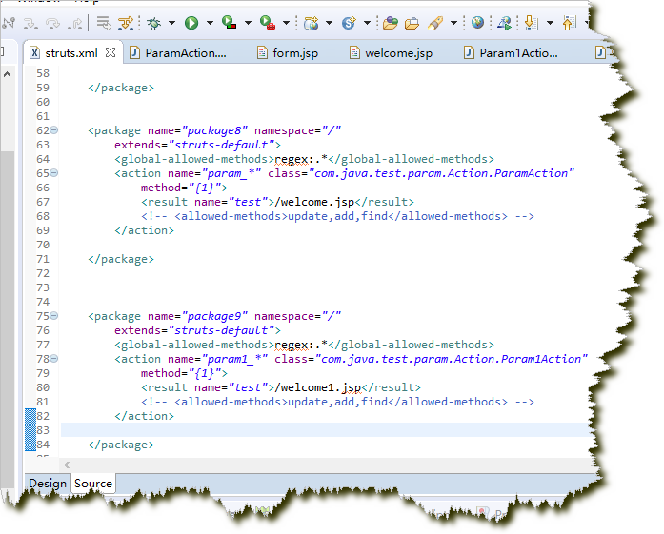Click the closing </package> tag on line 71
664x534 pixels.
tap(121, 259)
